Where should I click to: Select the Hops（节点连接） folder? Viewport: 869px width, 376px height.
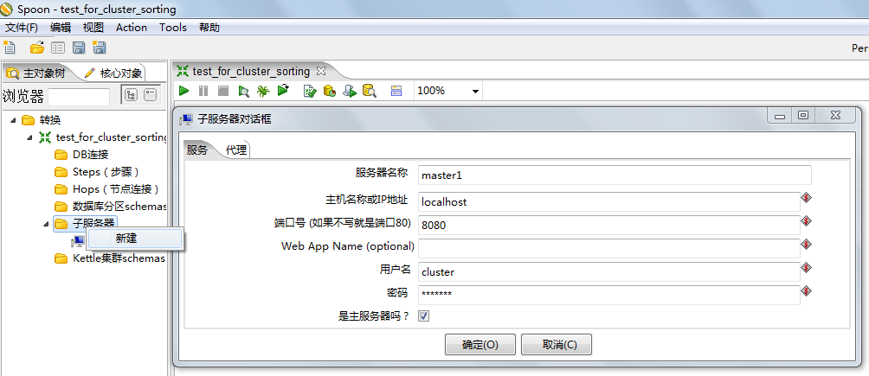coord(107,188)
